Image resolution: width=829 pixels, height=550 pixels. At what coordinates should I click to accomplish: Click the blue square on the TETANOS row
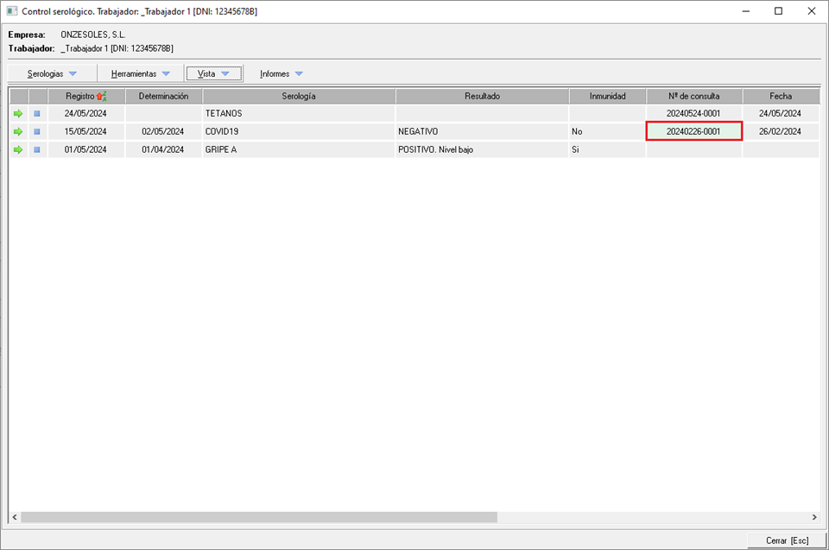pyautogui.click(x=37, y=113)
